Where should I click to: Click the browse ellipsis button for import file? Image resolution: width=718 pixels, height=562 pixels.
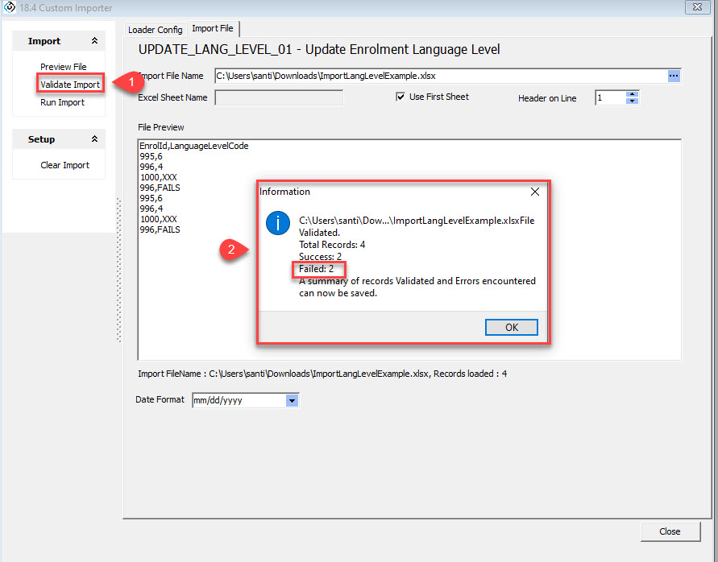click(674, 76)
